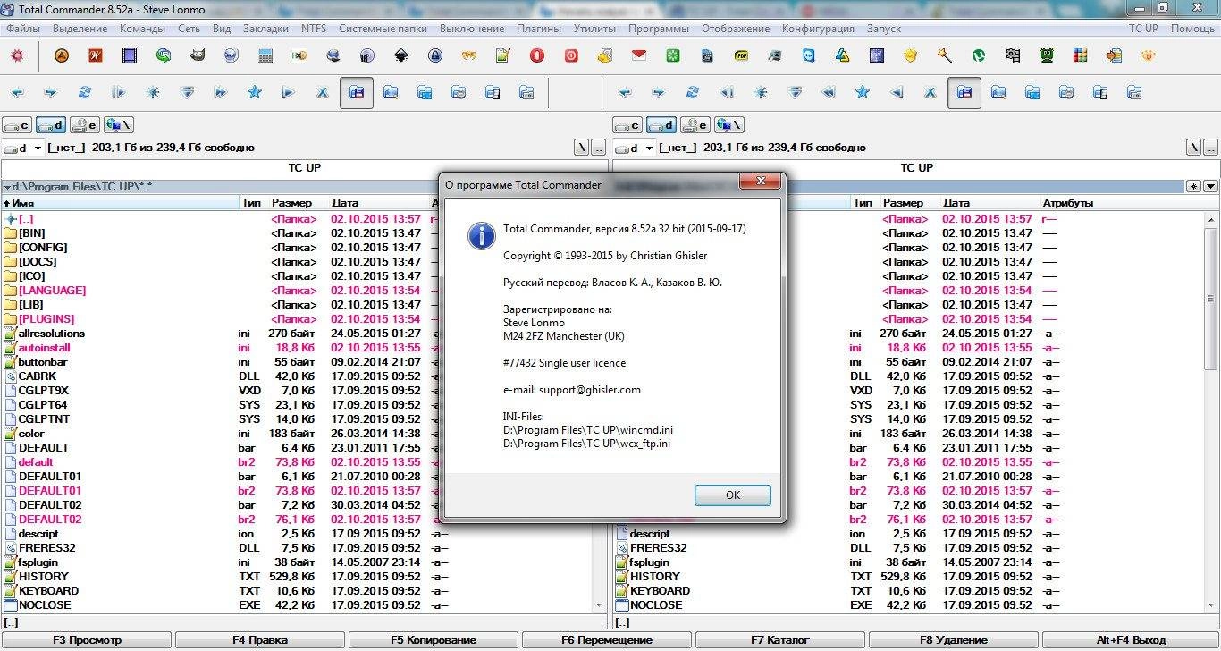Open the right panel asterisk hotlist button
1221x651 pixels.
click(x=1193, y=186)
